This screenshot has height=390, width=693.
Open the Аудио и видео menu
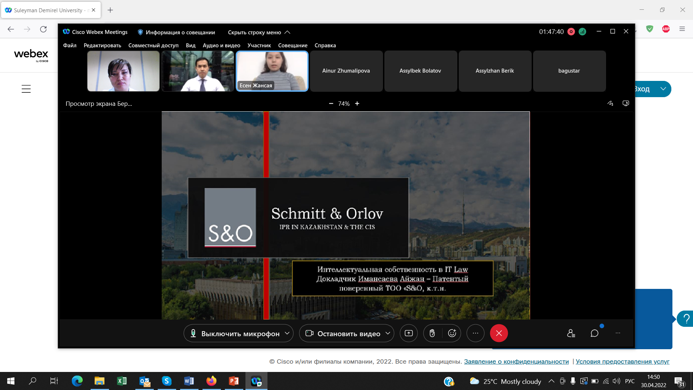click(222, 45)
